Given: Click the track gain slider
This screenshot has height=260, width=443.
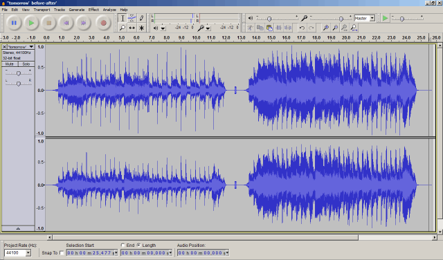Looking at the screenshot, I should [19, 73].
